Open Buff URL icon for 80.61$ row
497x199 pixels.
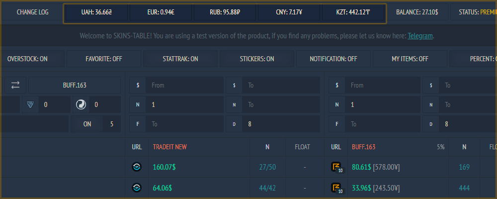pyautogui.click(x=336, y=167)
